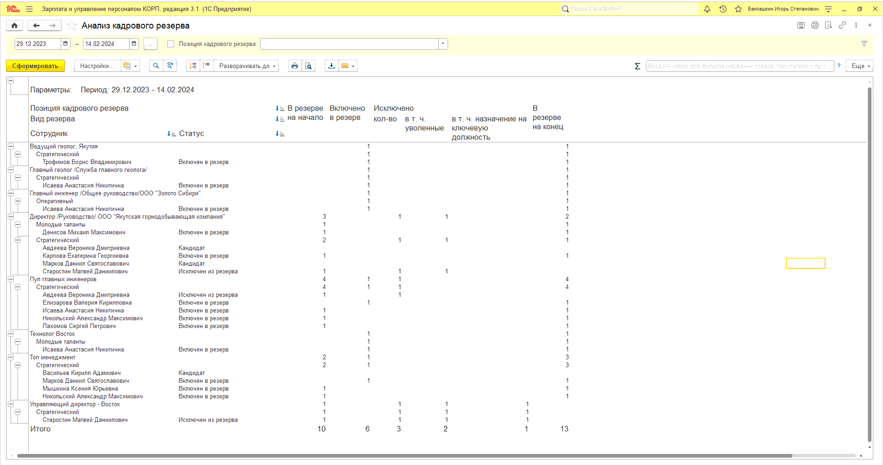
Task: Open the report variants dropdown
Action: pyautogui.click(x=130, y=66)
